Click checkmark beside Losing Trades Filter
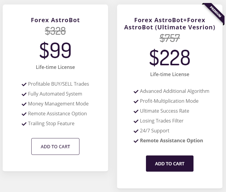 136,121
